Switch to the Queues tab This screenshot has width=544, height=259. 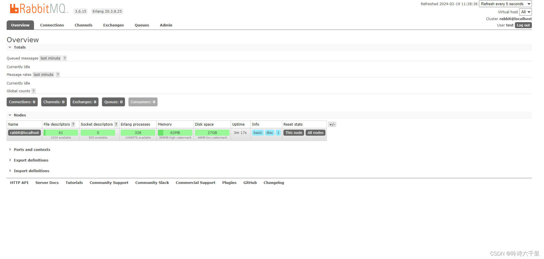click(x=142, y=25)
